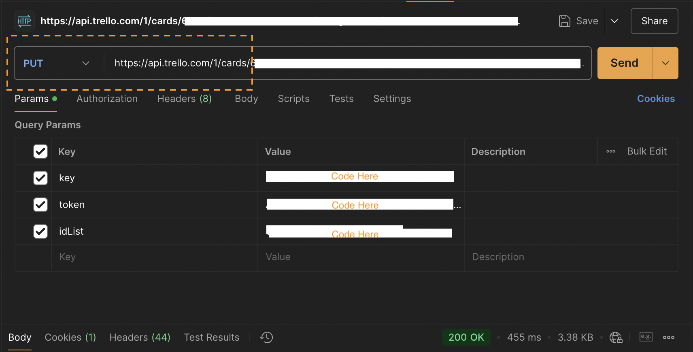Click the 3.38 KB response size
Viewport: 693px width, 352px height.
575,337
